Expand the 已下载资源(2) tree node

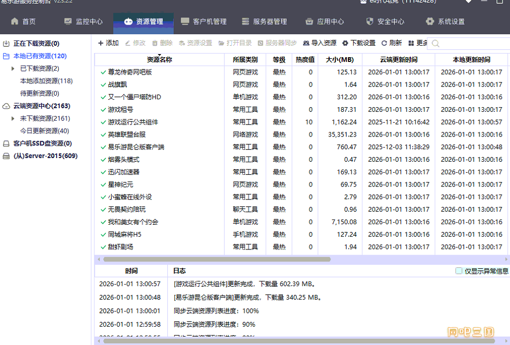point(13,69)
